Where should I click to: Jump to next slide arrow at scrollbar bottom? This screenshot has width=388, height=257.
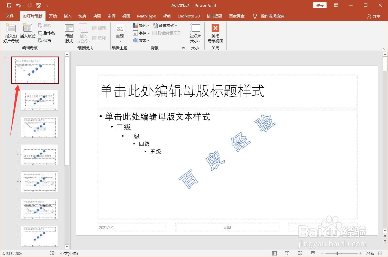[x=385, y=242]
